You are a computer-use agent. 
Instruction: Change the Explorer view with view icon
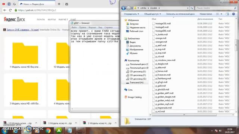(x=217, y=14)
